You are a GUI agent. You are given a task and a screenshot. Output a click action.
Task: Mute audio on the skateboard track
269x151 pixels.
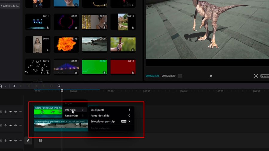pyautogui.click(x=16, y=125)
